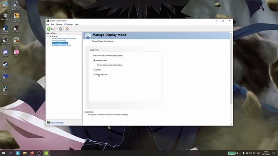
Task: Click the right pane vertical scrollbar
Action: (231, 69)
